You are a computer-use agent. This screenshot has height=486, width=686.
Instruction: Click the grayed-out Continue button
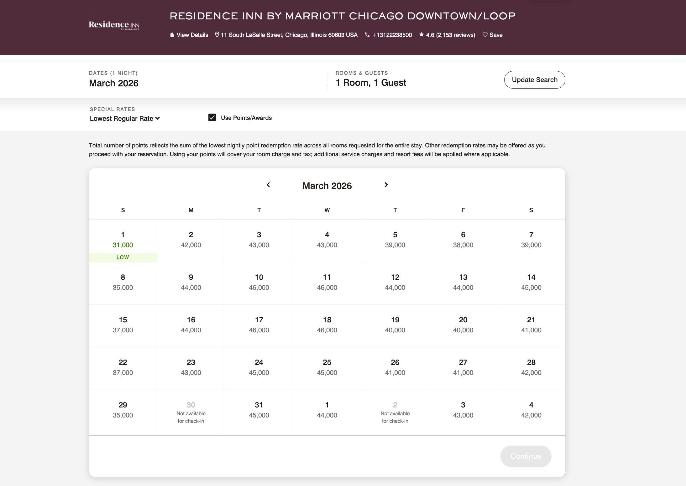tap(526, 456)
